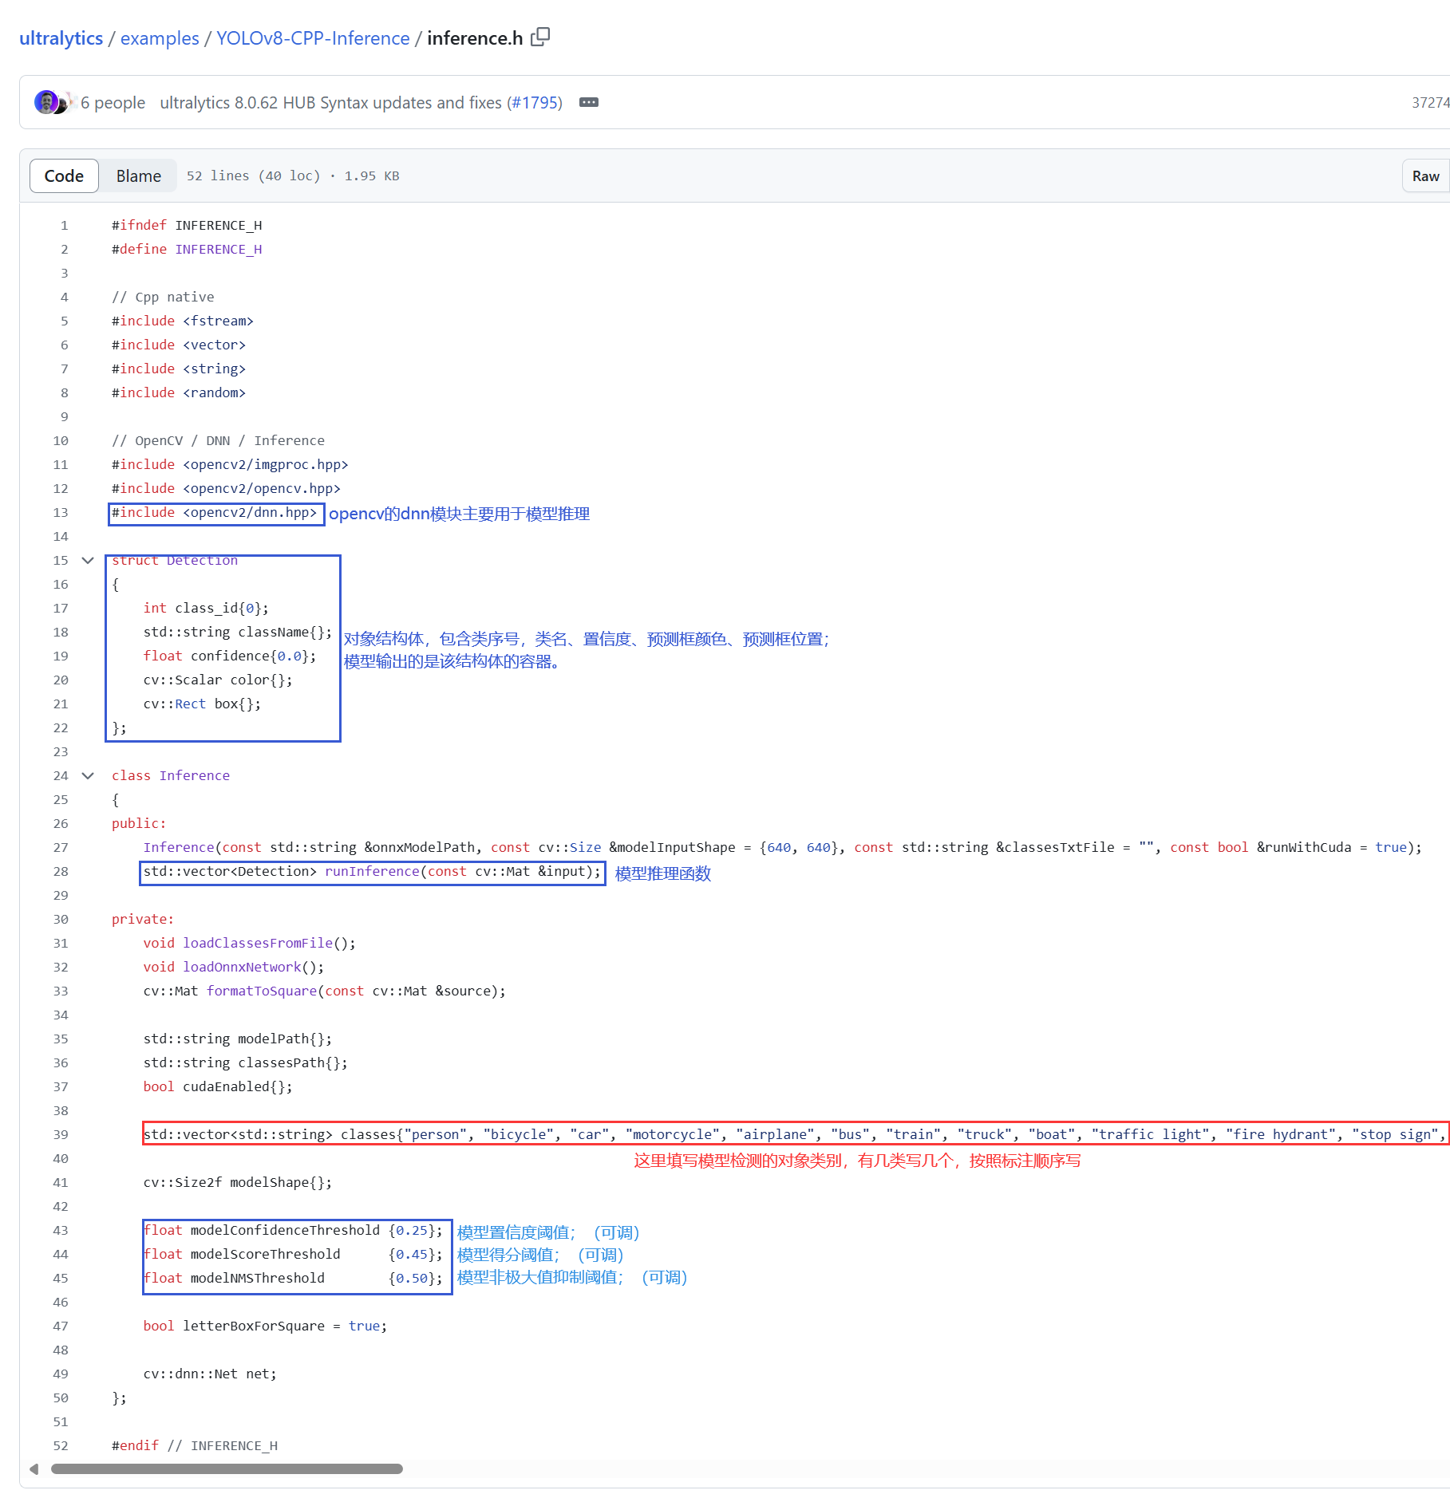
Task: Expand commit message ellipsis button
Action: click(x=589, y=102)
